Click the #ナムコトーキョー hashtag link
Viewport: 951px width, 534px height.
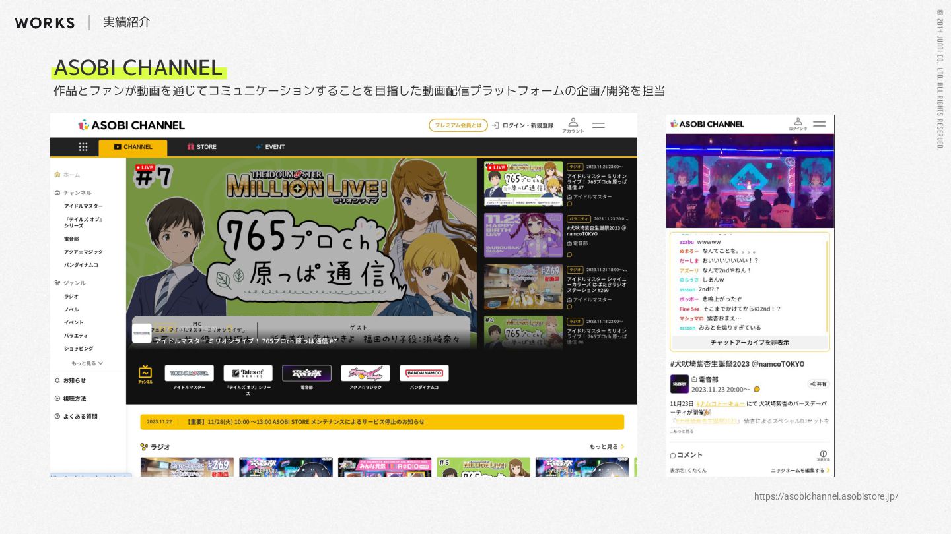tap(721, 403)
